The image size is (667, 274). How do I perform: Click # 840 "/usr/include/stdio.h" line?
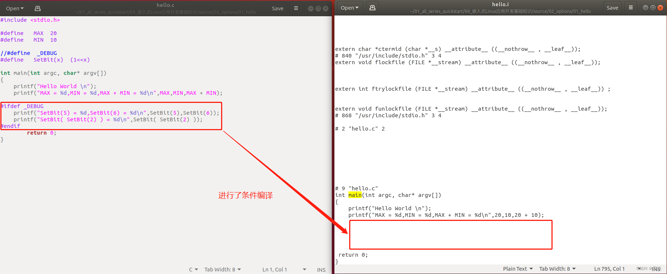click(x=388, y=56)
